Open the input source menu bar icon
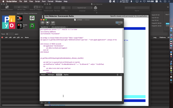Viewport: 173px width, 108px height. (x=157, y=1)
